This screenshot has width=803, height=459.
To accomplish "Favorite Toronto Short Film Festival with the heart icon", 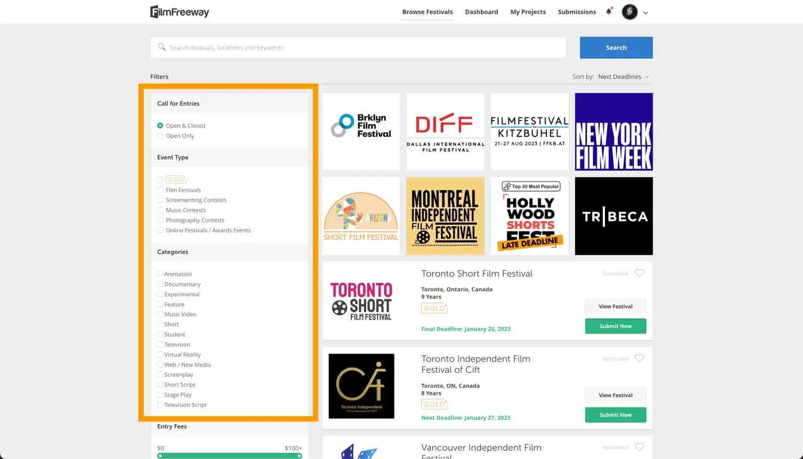I will pyautogui.click(x=639, y=273).
